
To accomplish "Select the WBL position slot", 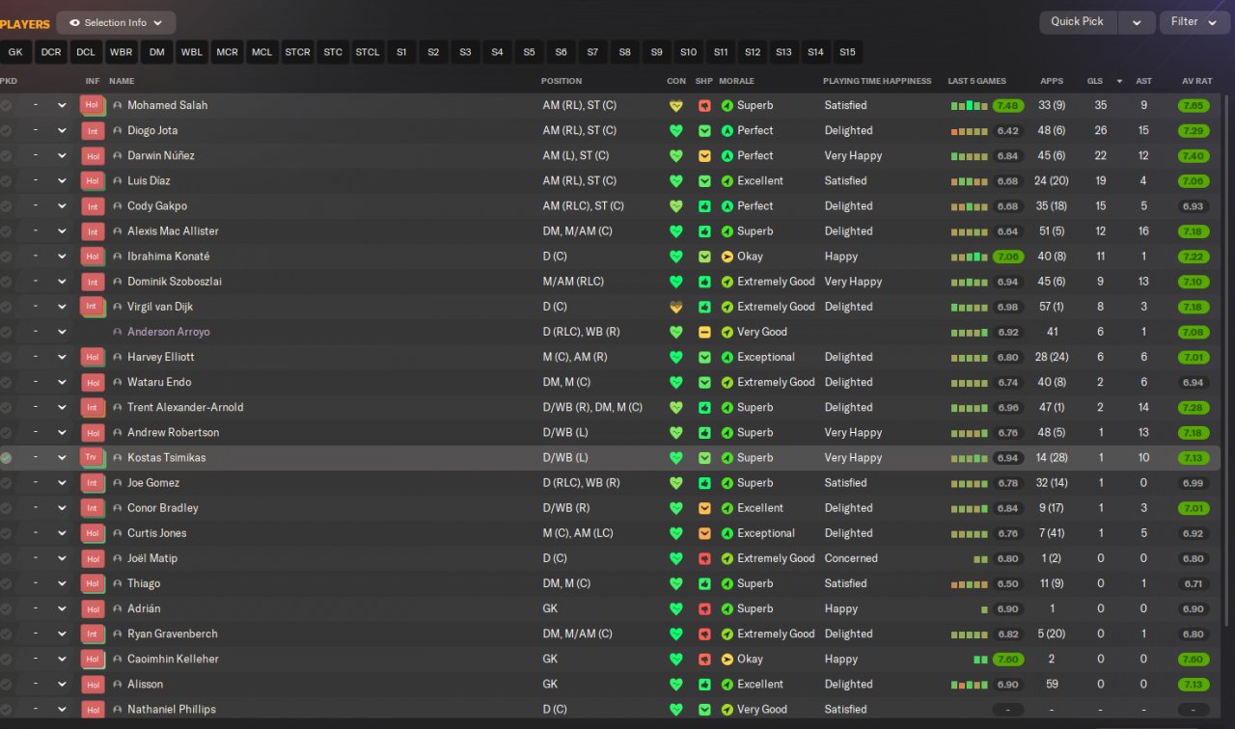I will (192, 52).
